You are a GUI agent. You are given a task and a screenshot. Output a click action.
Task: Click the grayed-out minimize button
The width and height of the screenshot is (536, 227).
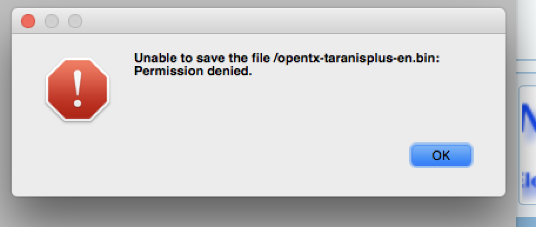click(x=52, y=21)
